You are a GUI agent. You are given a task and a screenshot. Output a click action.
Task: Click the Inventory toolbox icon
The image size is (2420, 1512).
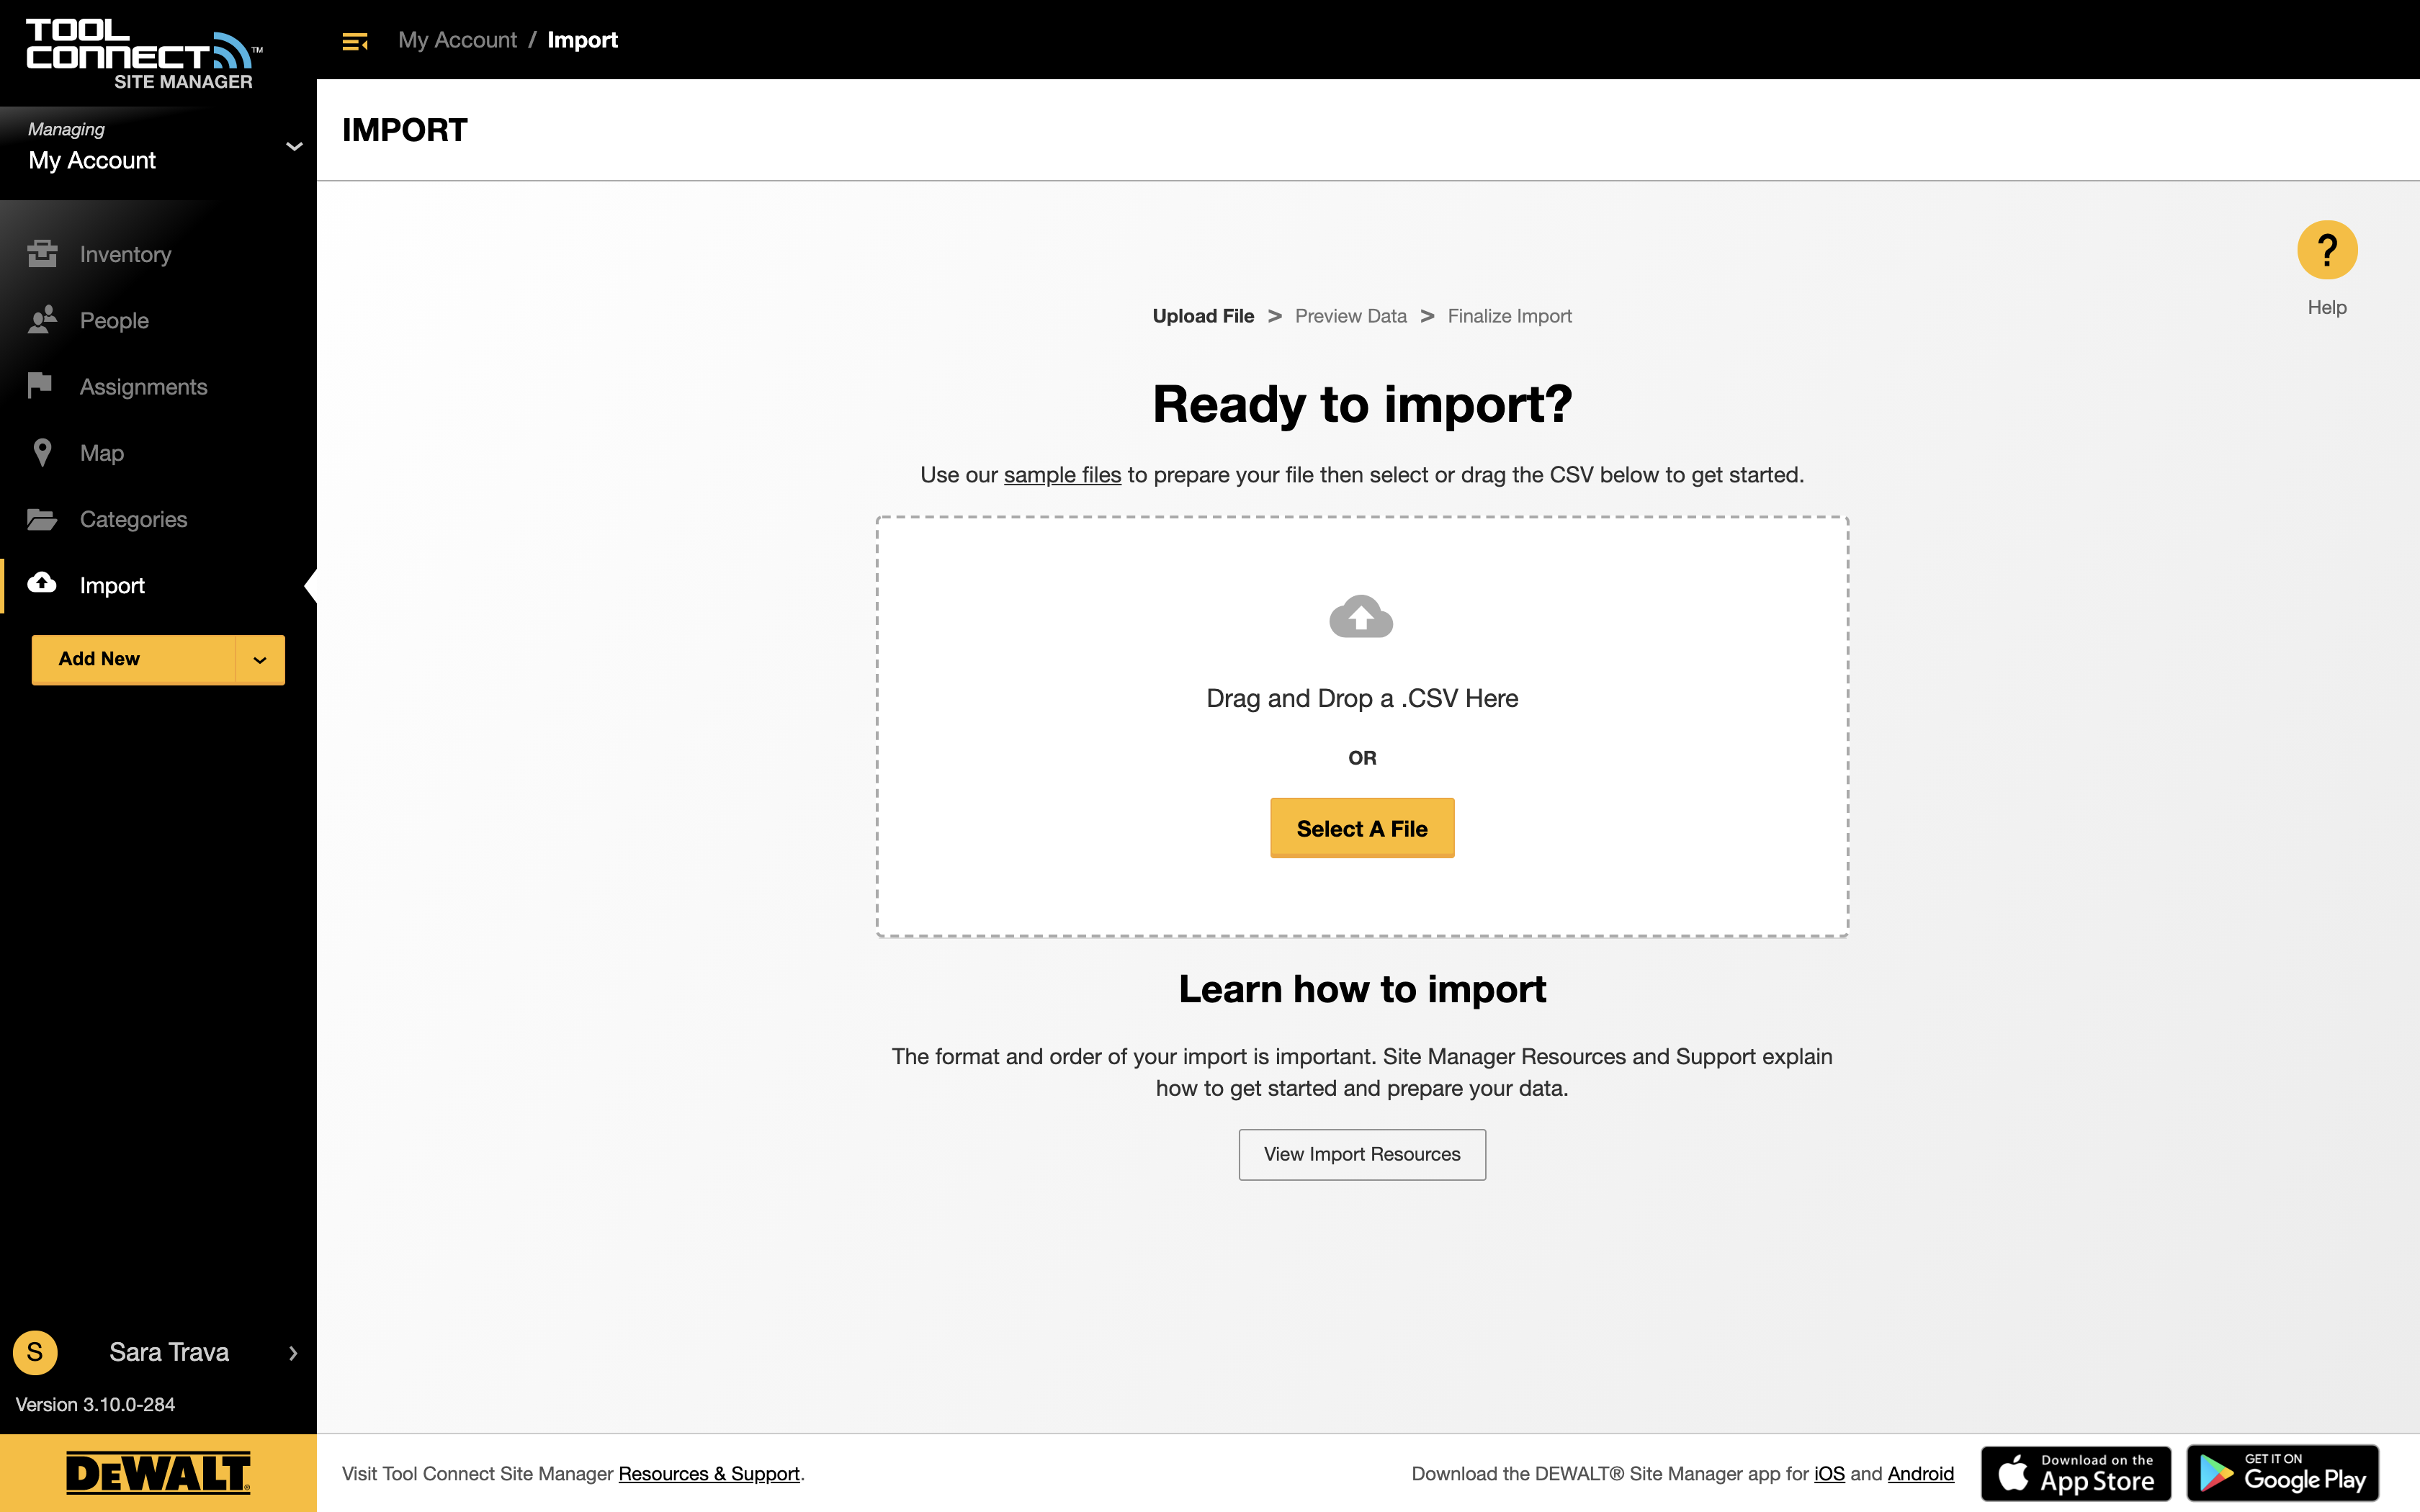[x=42, y=254]
